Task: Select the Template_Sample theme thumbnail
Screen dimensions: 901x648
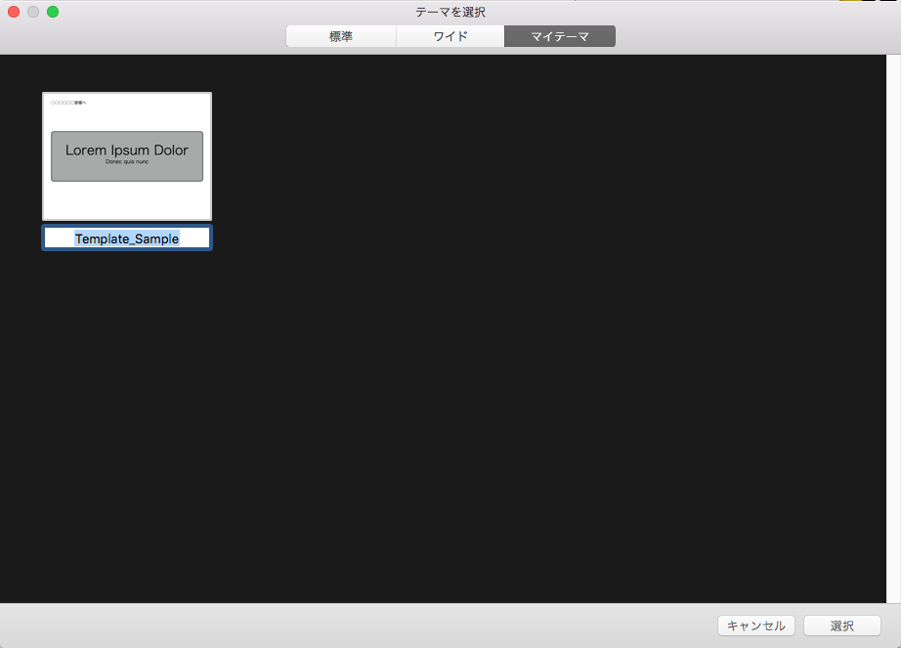Action: pyautogui.click(x=127, y=156)
